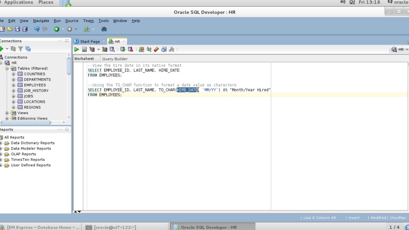Image resolution: width=409 pixels, height=230 pixels.
Task: Click the Filter funnel icon in Connections
Action: 20,49
